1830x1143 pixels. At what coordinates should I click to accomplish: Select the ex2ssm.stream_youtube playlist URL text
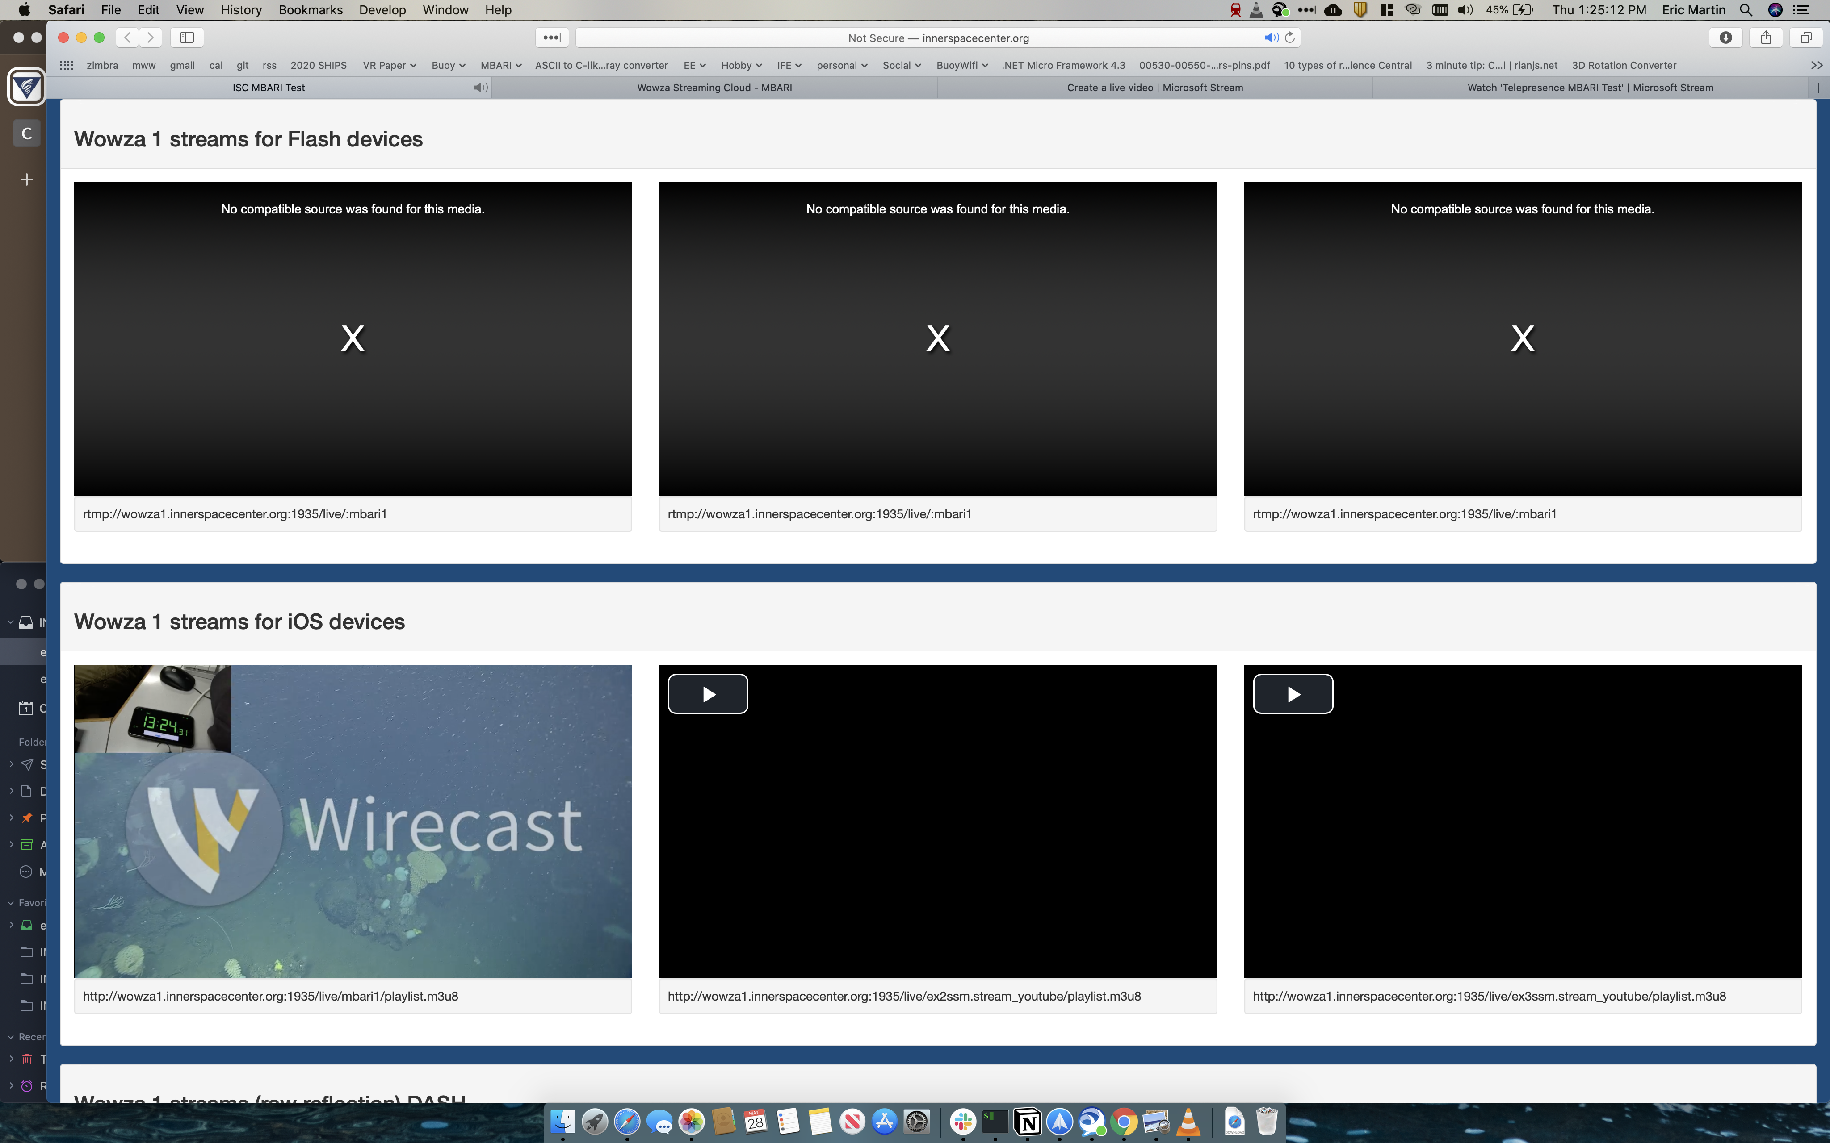pos(904,997)
